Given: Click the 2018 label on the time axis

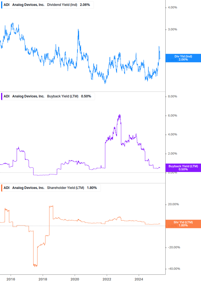Looking at the screenshot, I should 43,279.
